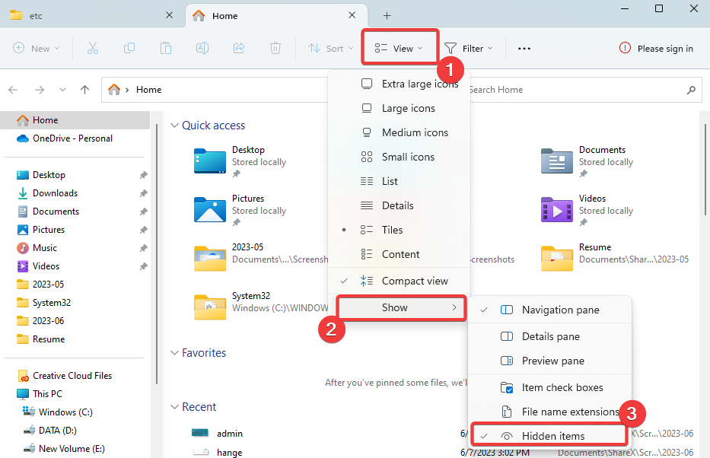
Task: Unpin Downloads using its sidebar pin icon
Action: tap(144, 193)
